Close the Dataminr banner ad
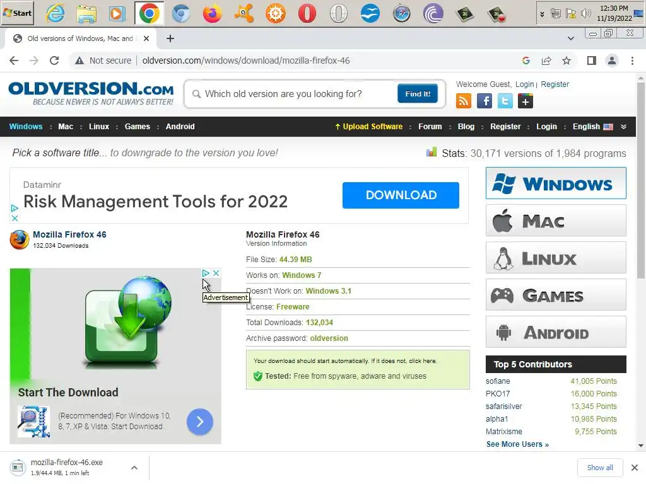This screenshot has width=646, height=484. (15, 218)
